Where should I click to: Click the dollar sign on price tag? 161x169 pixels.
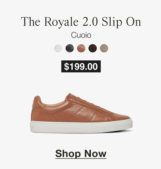[66, 67]
